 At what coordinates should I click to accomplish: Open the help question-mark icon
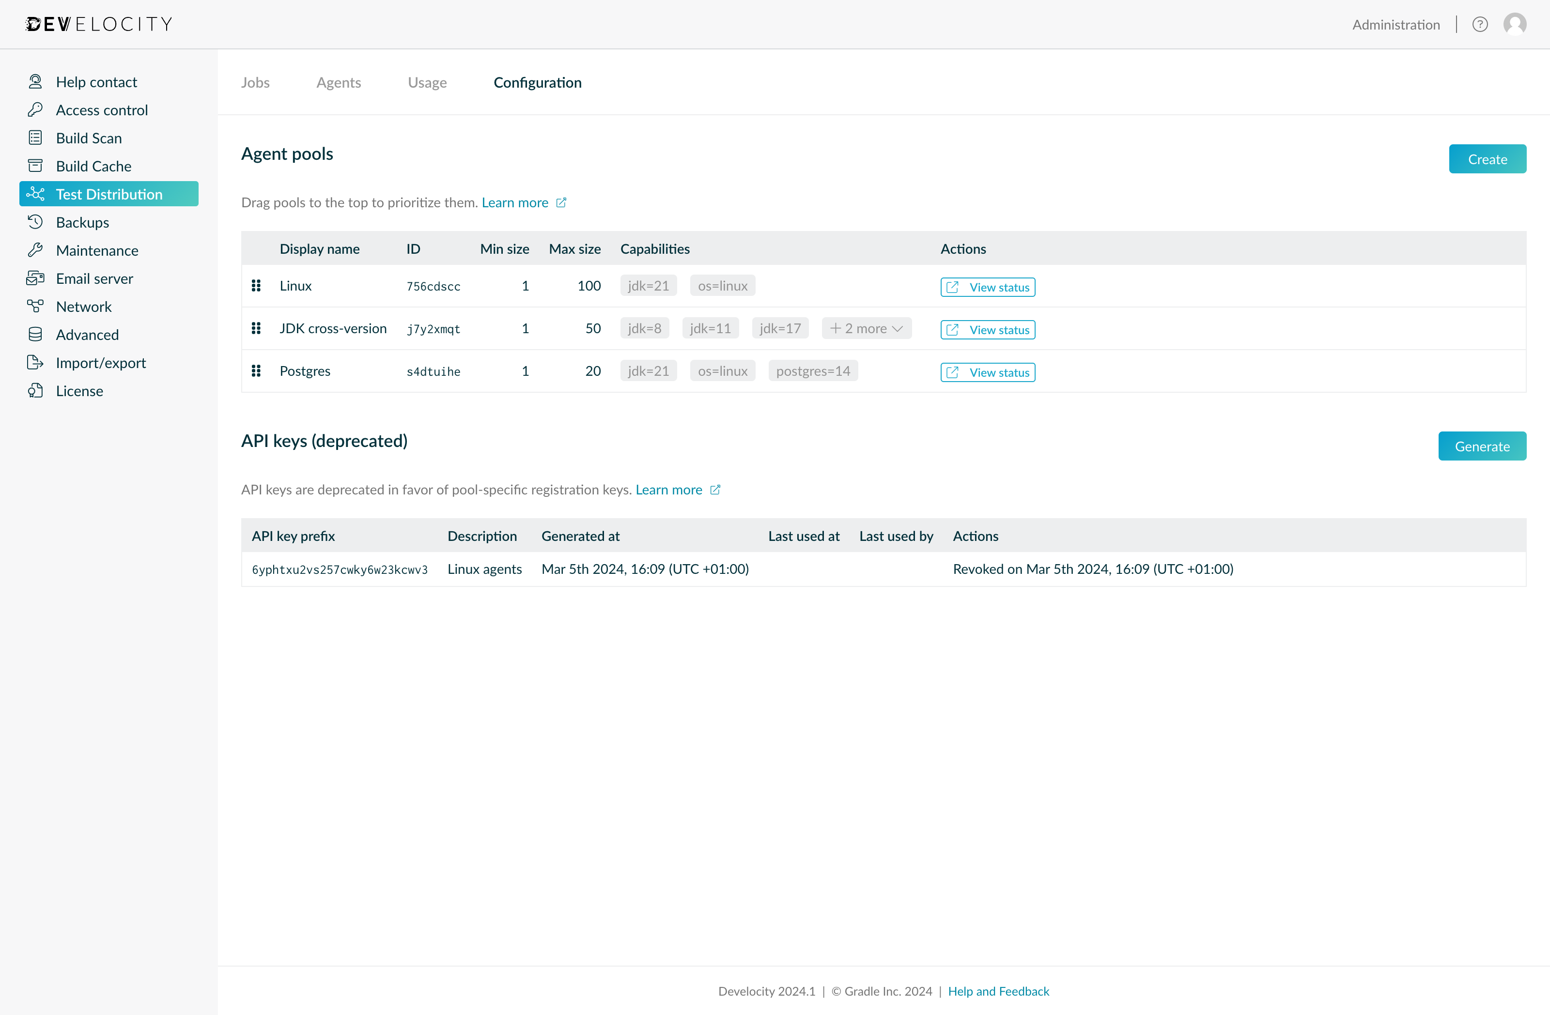coord(1480,24)
